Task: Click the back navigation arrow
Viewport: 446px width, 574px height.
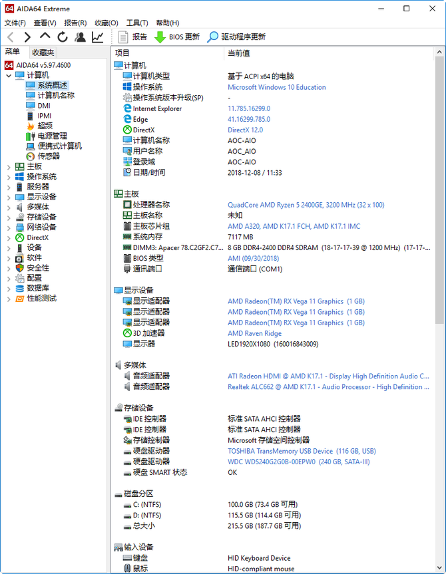Action: click(x=11, y=37)
